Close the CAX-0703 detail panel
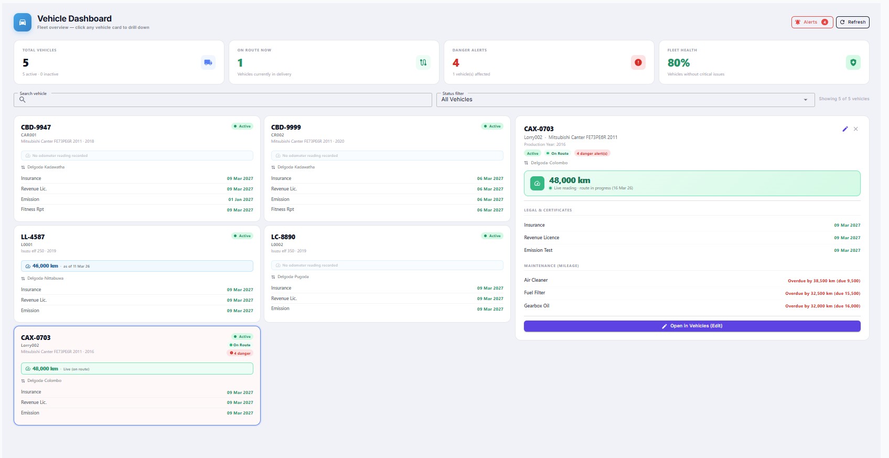 point(856,129)
